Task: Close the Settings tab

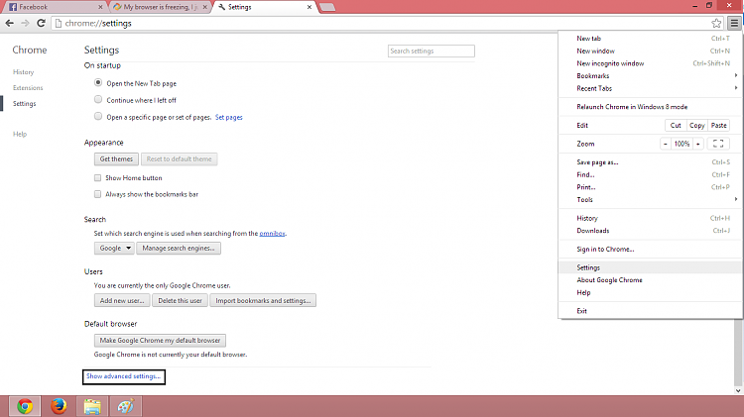Action: click(310, 7)
